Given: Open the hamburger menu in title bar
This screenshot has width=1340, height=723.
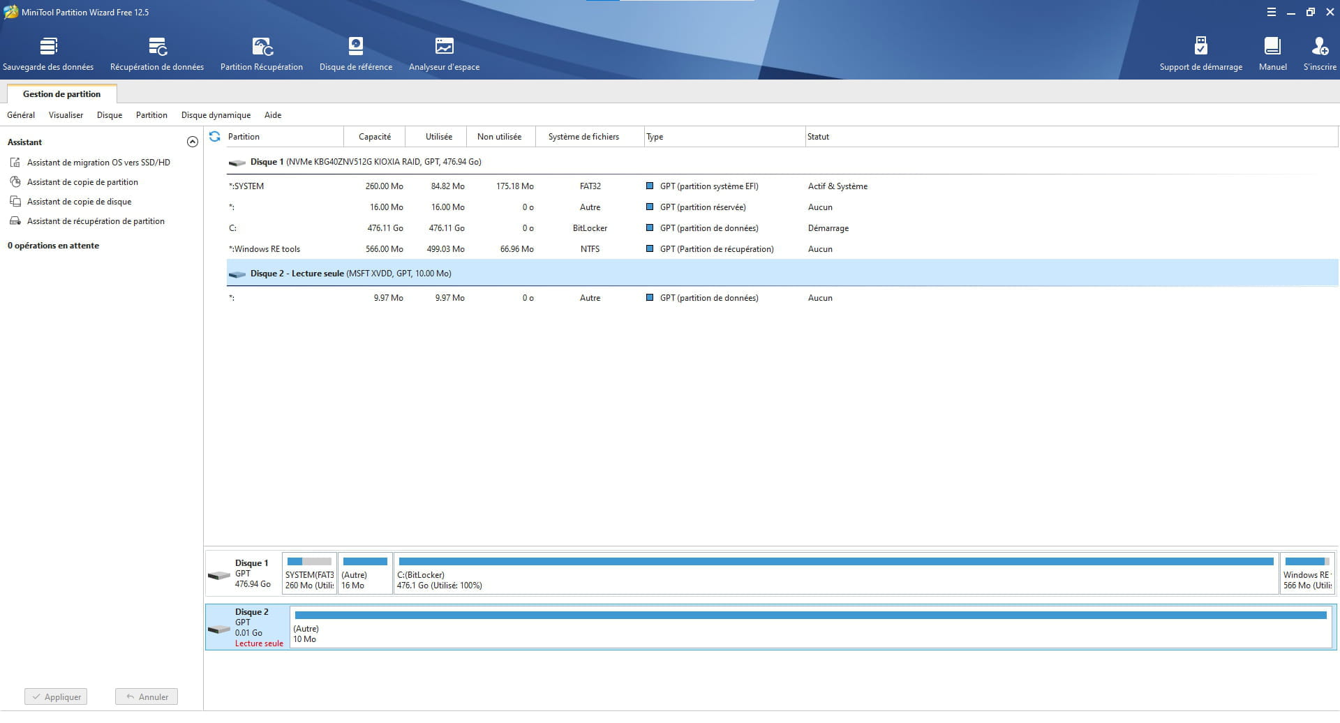Looking at the screenshot, I should click(x=1271, y=12).
